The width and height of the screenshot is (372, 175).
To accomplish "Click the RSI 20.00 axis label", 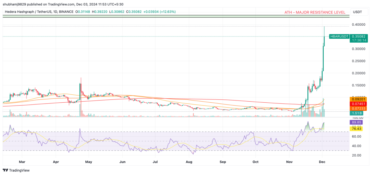I will point(356,155).
